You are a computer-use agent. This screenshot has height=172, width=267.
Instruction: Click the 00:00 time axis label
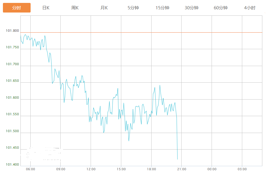212,169
